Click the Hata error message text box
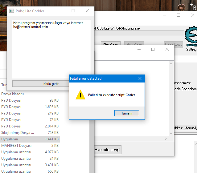 (51, 49)
